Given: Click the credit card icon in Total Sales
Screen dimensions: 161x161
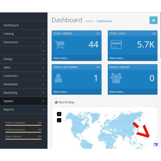Looking at the screenshot, I should point(116,44).
